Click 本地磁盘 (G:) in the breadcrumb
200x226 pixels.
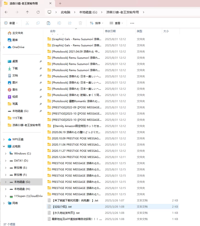pyautogui.click(x=88, y=12)
